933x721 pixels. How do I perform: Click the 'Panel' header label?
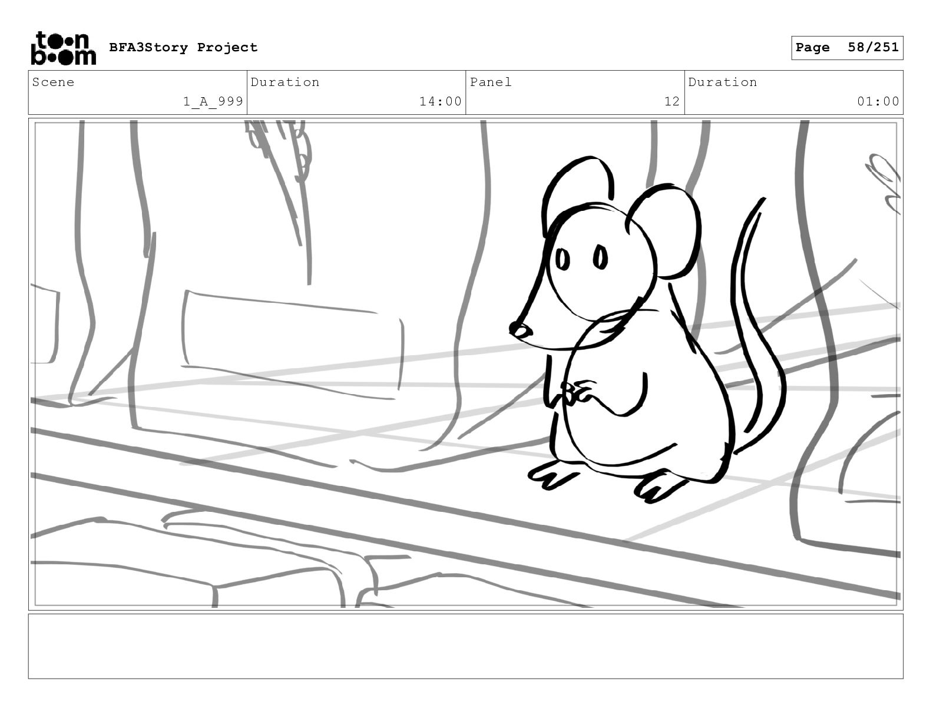[x=491, y=82]
